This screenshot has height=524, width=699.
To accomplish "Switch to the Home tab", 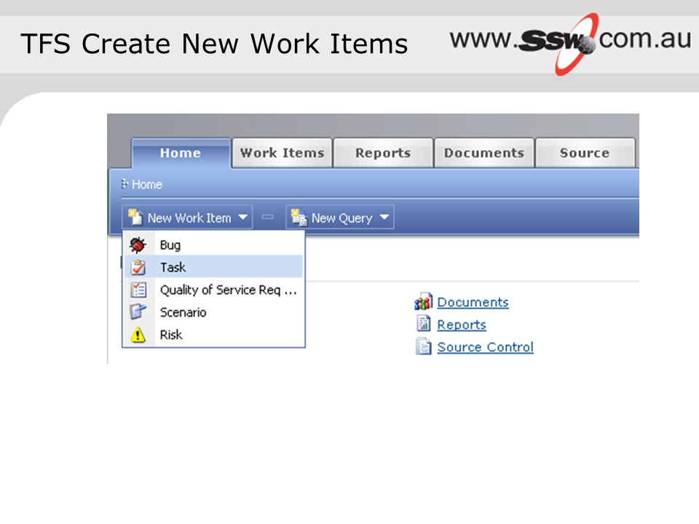I will coord(181,153).
